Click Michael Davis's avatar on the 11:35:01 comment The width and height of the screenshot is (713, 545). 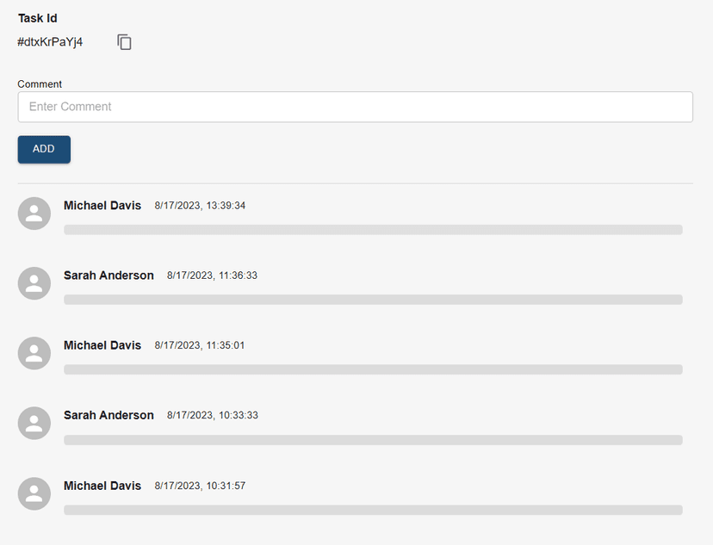click(34, 353)
